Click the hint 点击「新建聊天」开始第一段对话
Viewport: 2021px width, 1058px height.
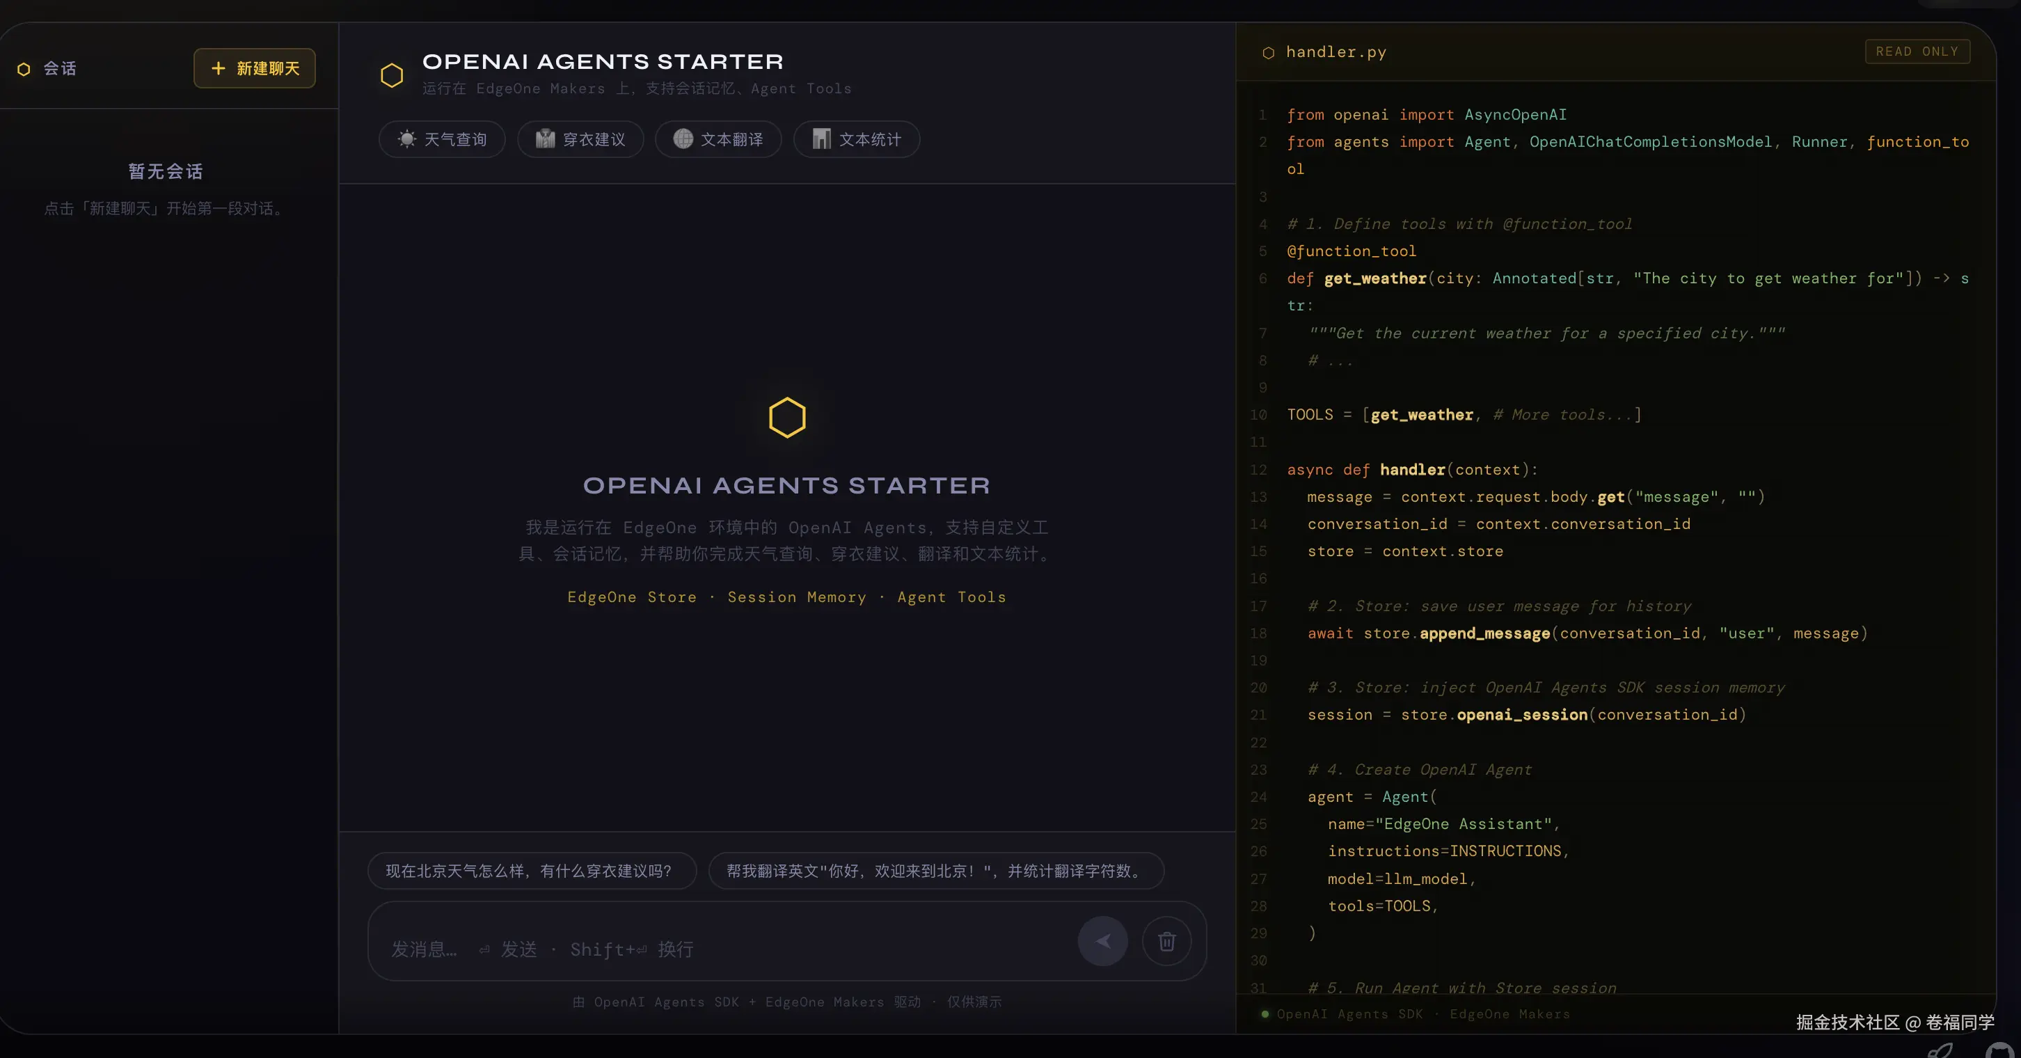[166, 208]
